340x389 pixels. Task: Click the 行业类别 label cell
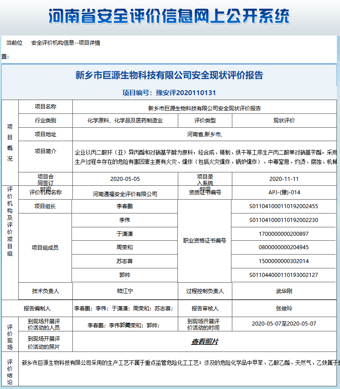46,121
